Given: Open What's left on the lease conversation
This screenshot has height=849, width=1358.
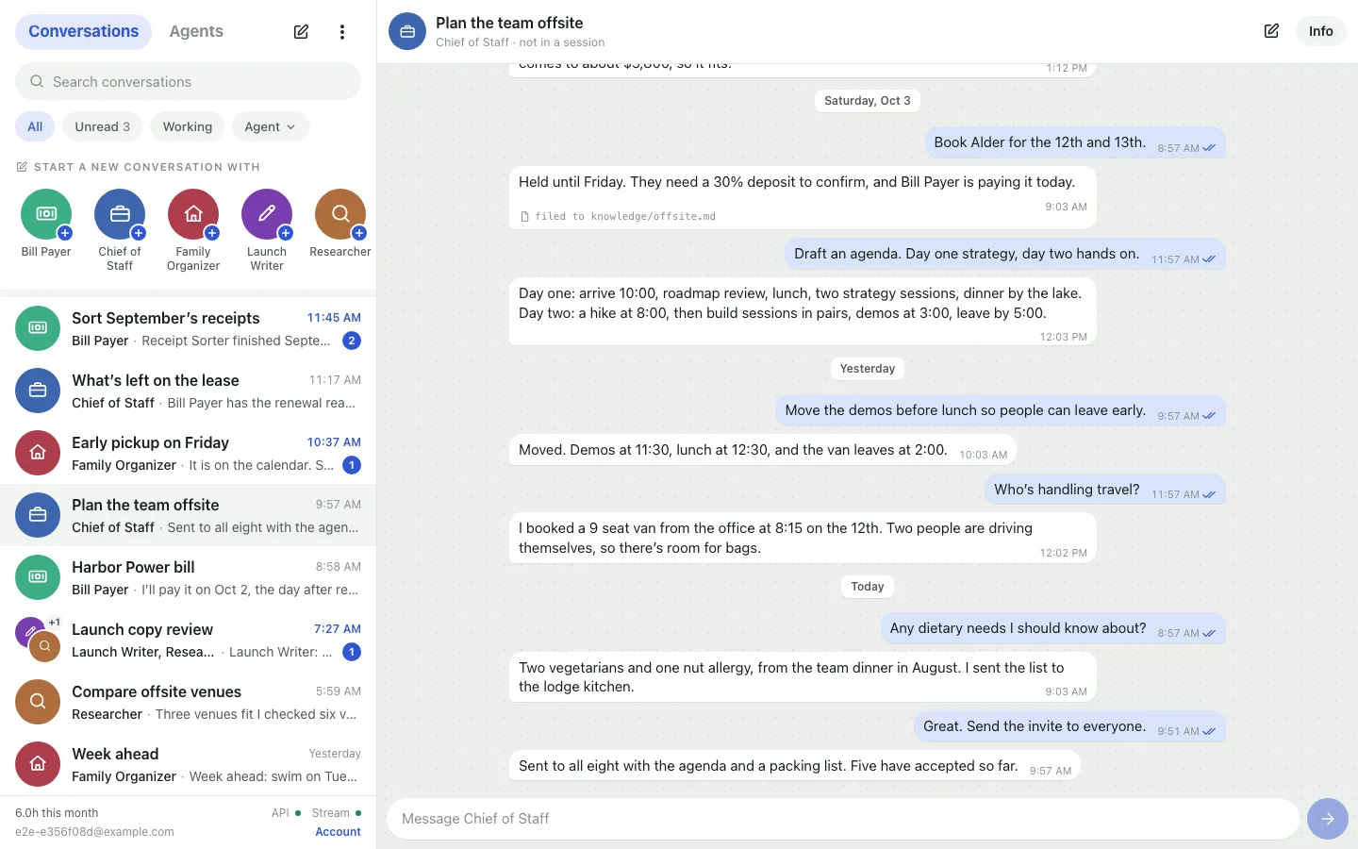Looking at the screenshot, I should click(188, 391).
